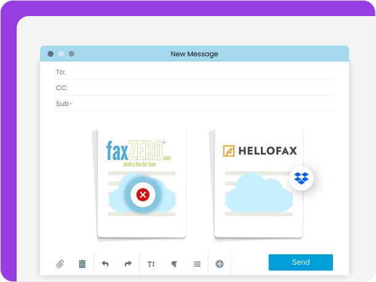
Task: Click the New Message title text
Action: coord(194,54)
